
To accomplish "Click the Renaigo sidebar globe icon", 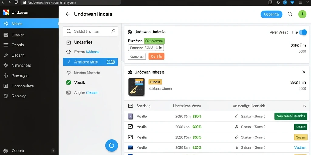I will [6, 96].
